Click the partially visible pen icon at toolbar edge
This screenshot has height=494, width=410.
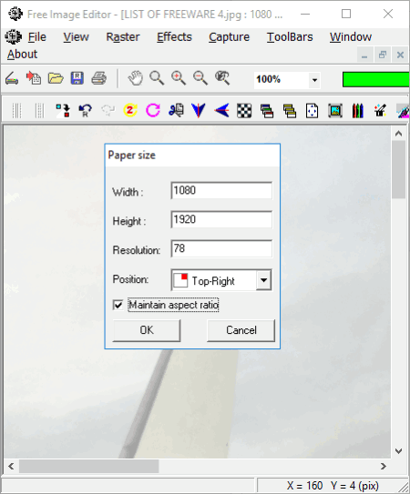pos(403,111)
